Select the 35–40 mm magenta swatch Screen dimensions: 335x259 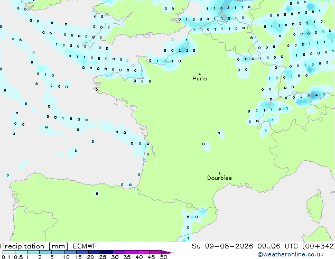(x=131, y=252)
